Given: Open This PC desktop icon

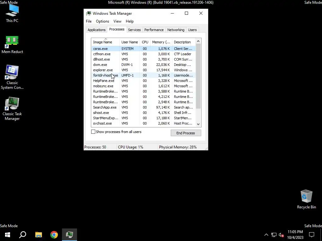Looking at the screenshot, I should click(x=12, y=13).
